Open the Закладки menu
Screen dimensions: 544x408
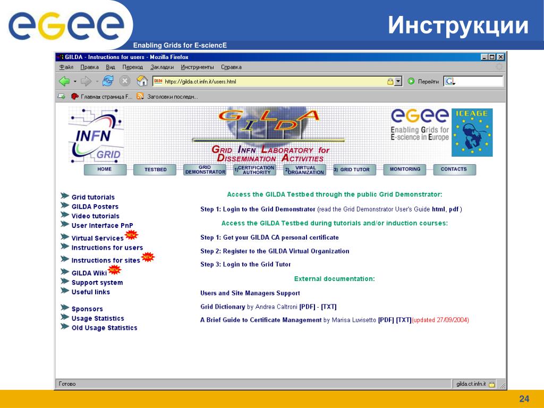pos(161,67)
